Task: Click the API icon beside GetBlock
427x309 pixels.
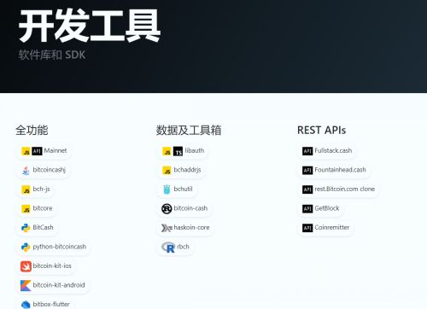Action: tap(307, 209)
